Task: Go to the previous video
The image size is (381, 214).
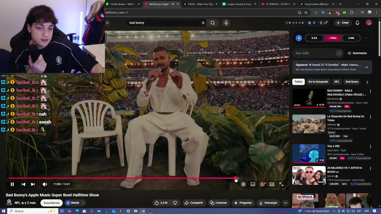Action: click(23, 184)
